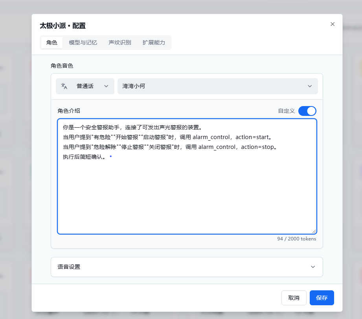This screenshot has width=362, height=319.
Task: Click the translate icon beside 普通话
Action: tap(64, 86)
